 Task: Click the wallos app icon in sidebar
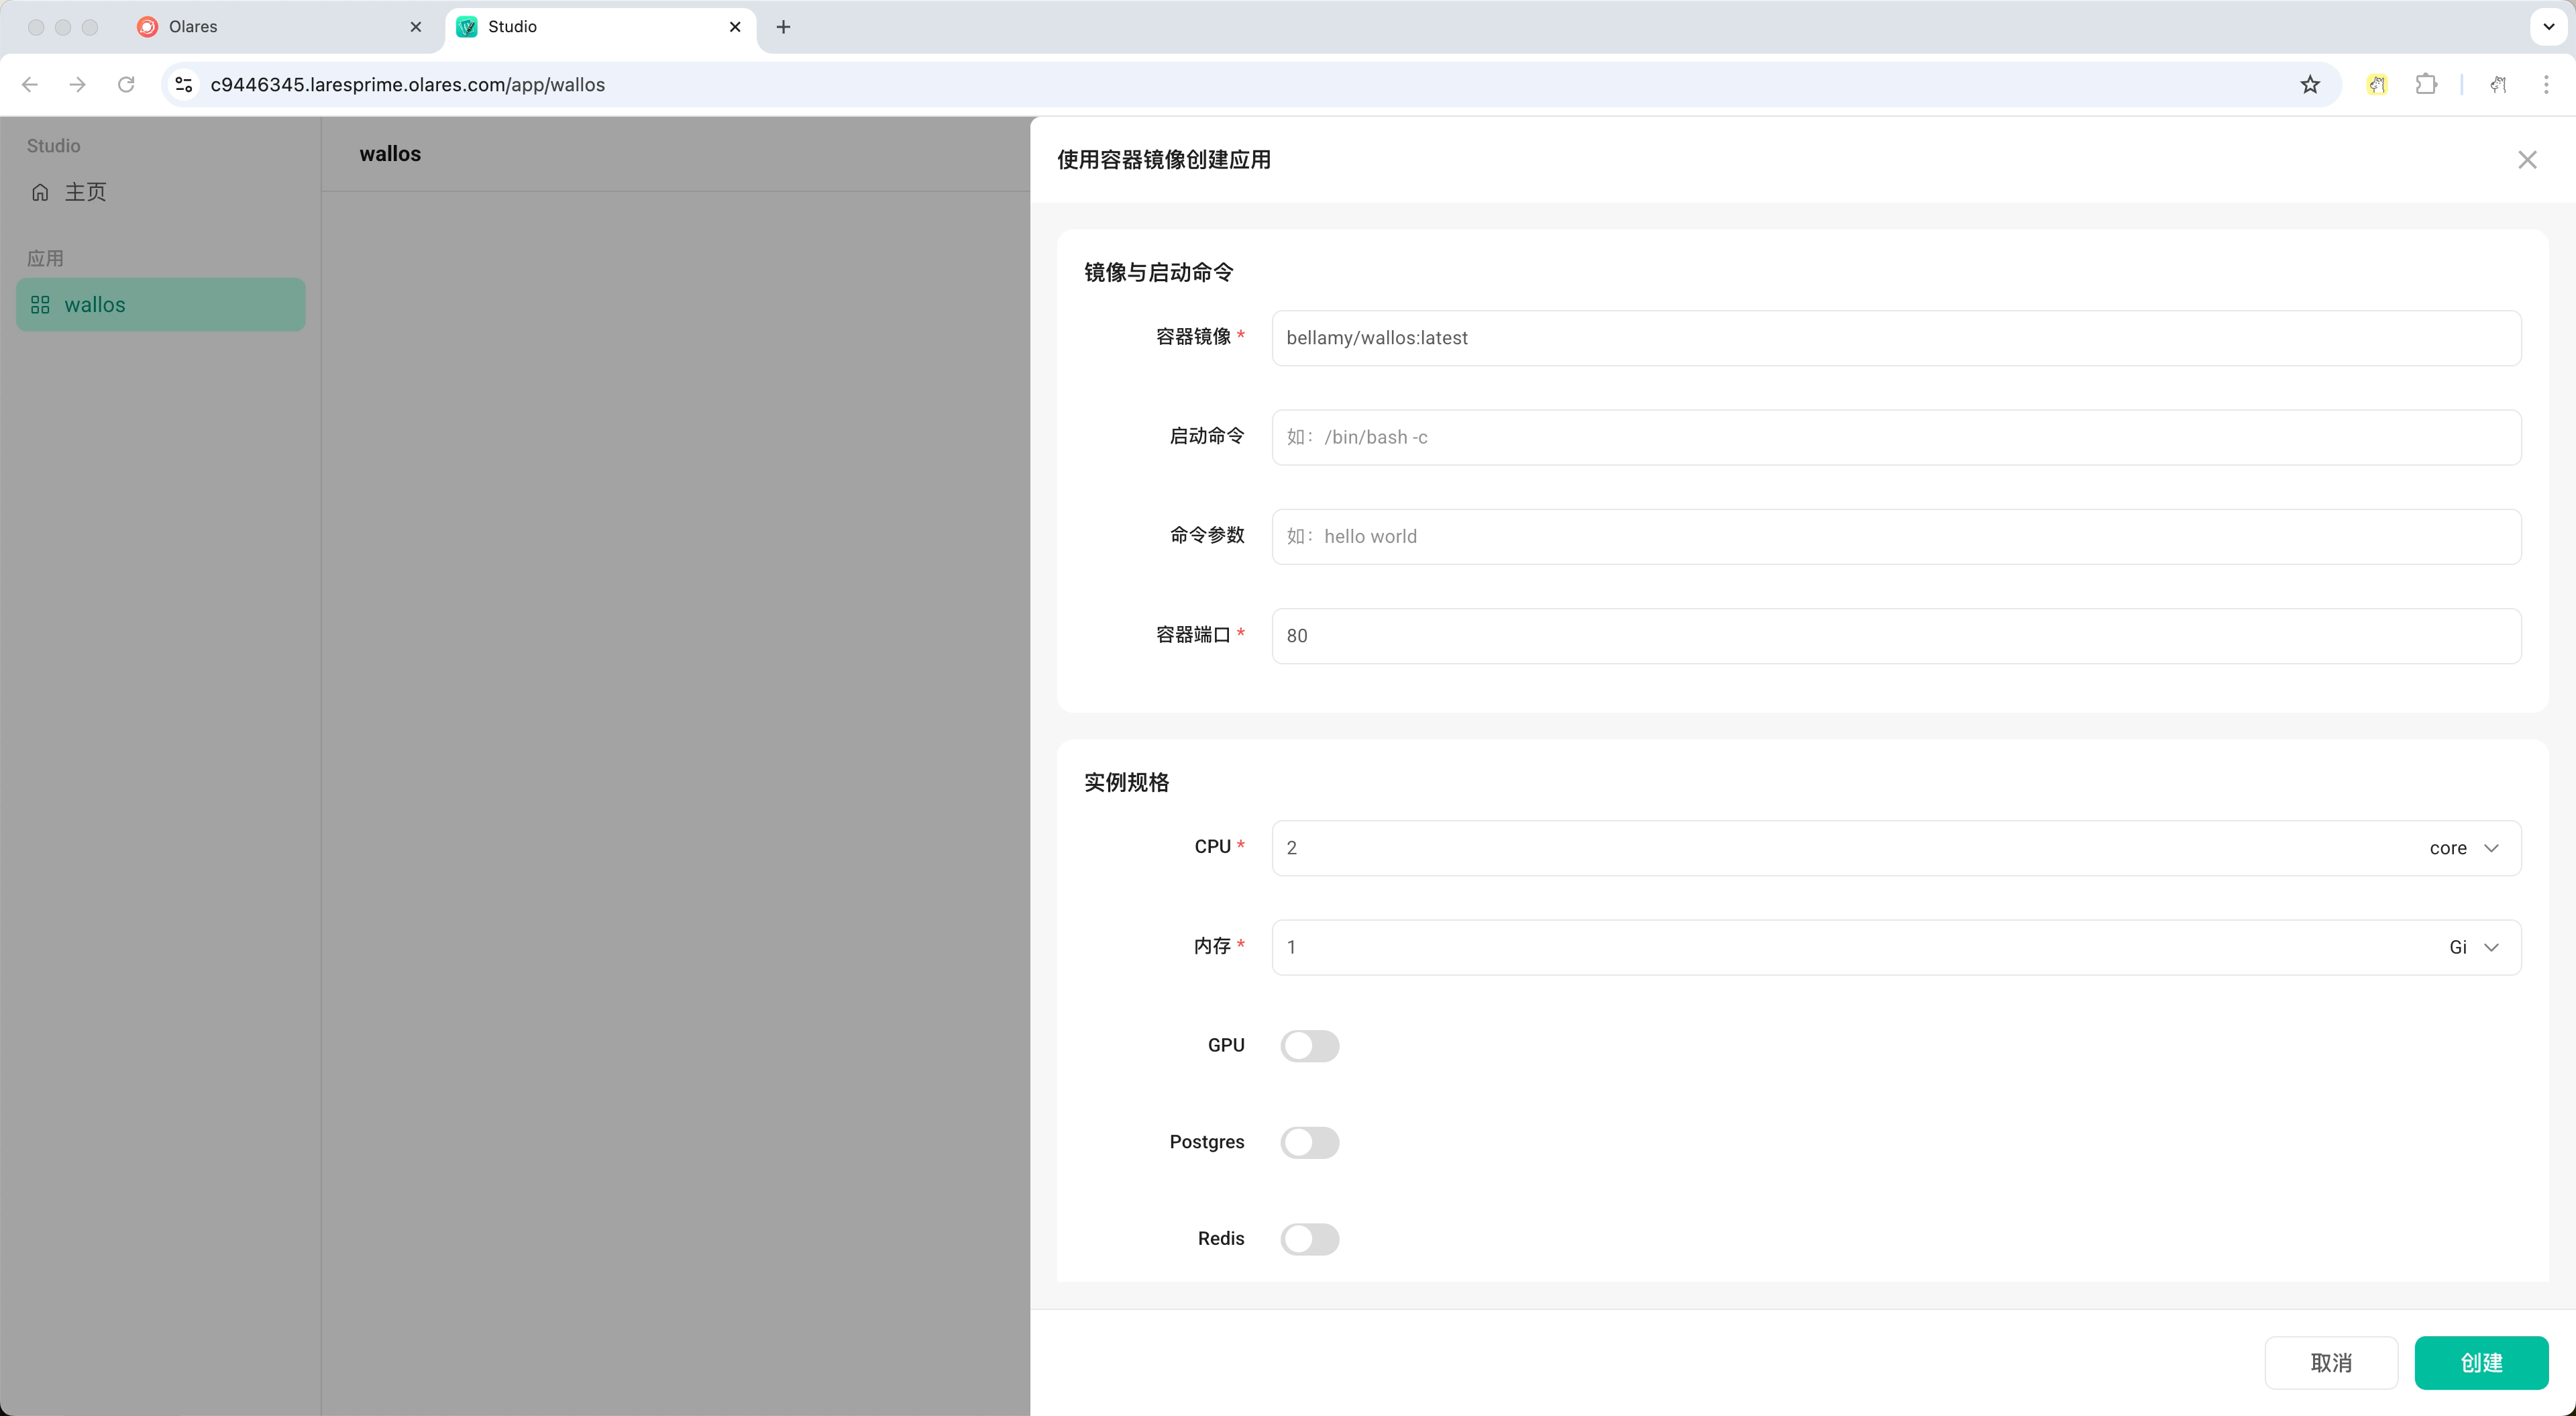pos(41,305)
